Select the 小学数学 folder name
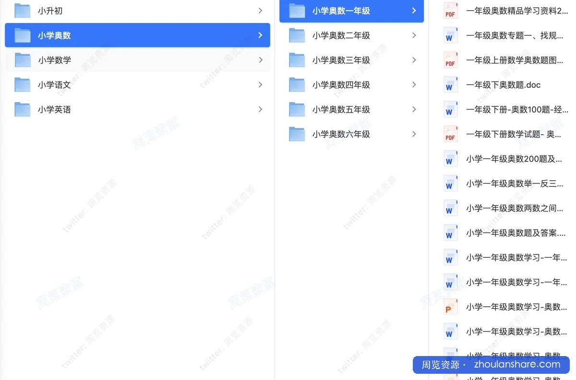This screenshot has width=576, height=380. pyautogui.click(x=55, y=60)
